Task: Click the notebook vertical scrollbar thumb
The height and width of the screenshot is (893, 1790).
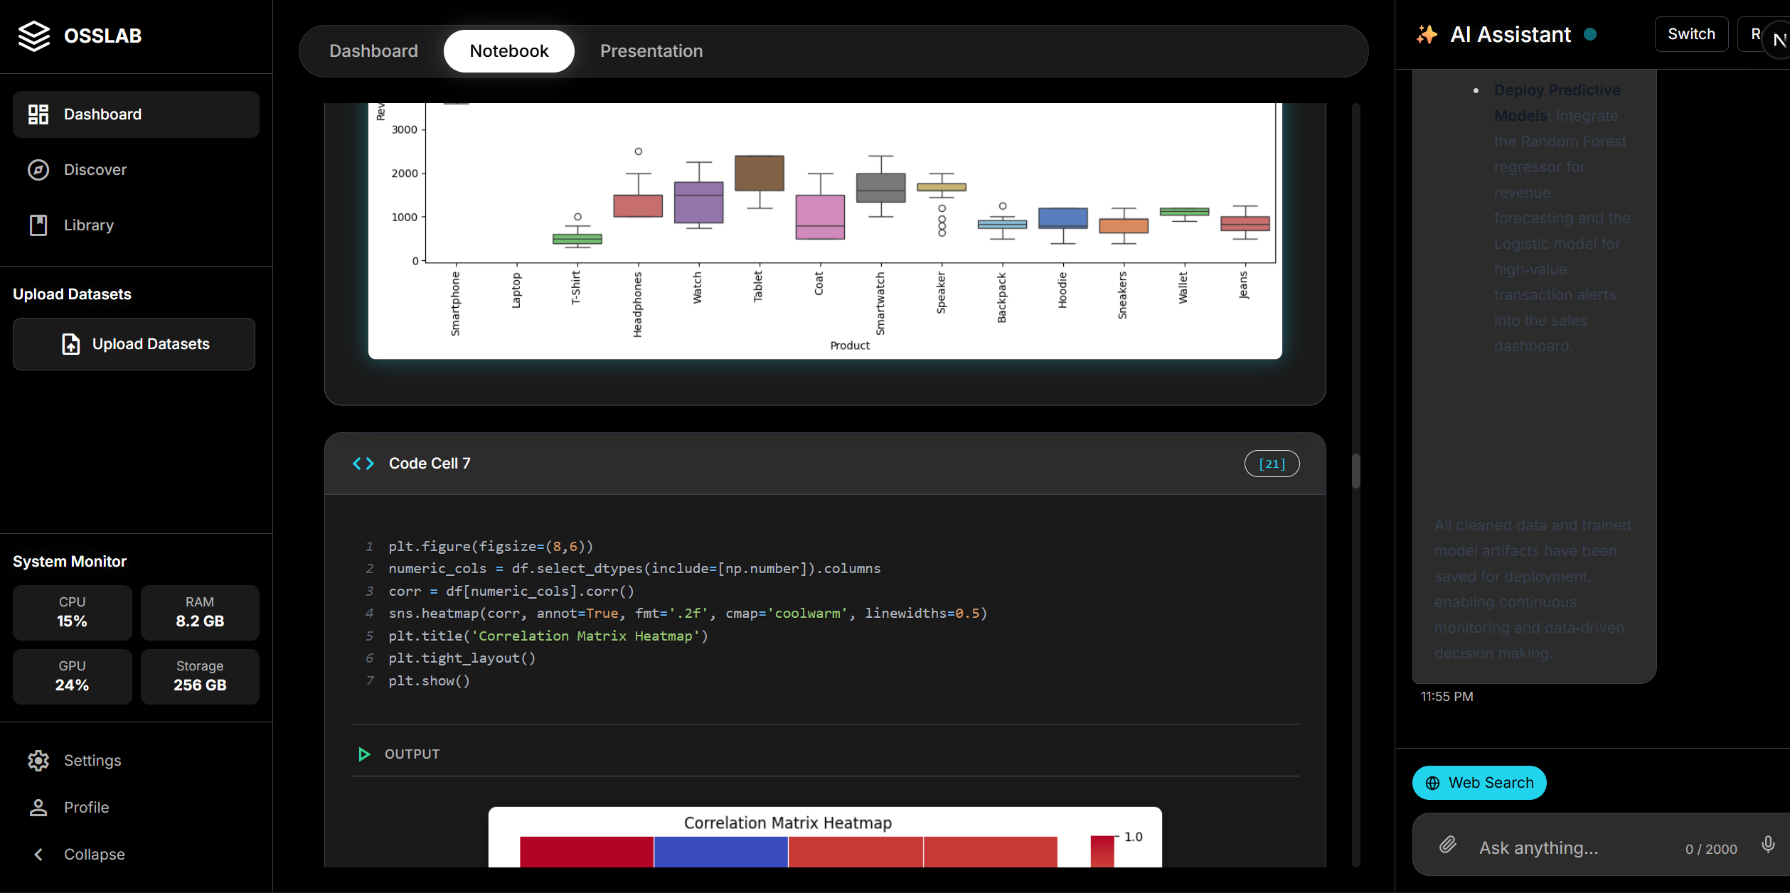Action: point(1355,471)
